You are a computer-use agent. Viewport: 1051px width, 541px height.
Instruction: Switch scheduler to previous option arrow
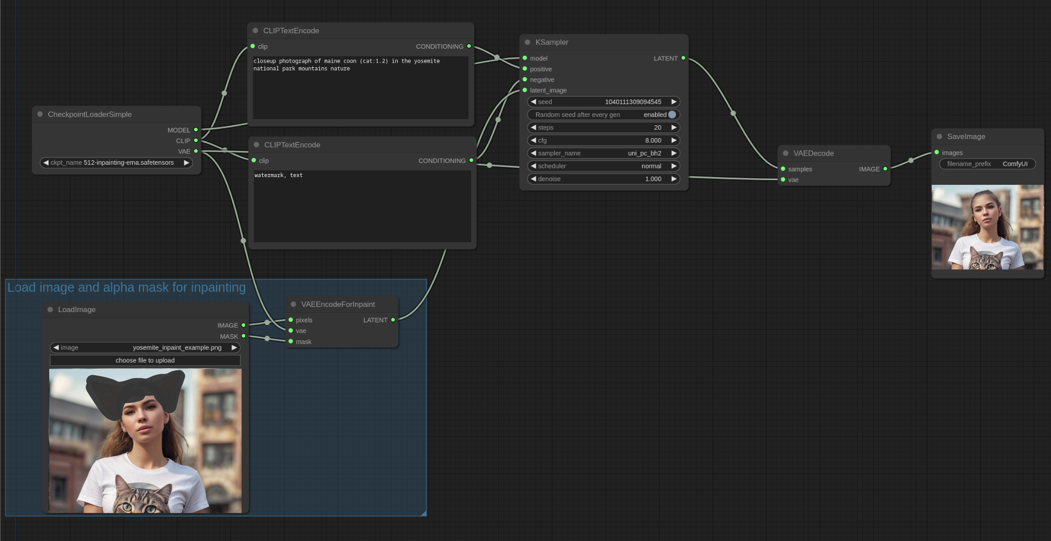point(533,166)
